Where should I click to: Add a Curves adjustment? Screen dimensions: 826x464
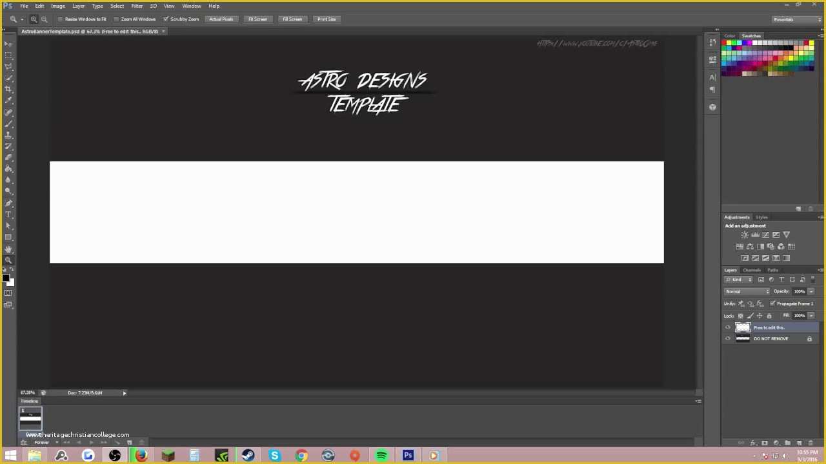[765, 235]
